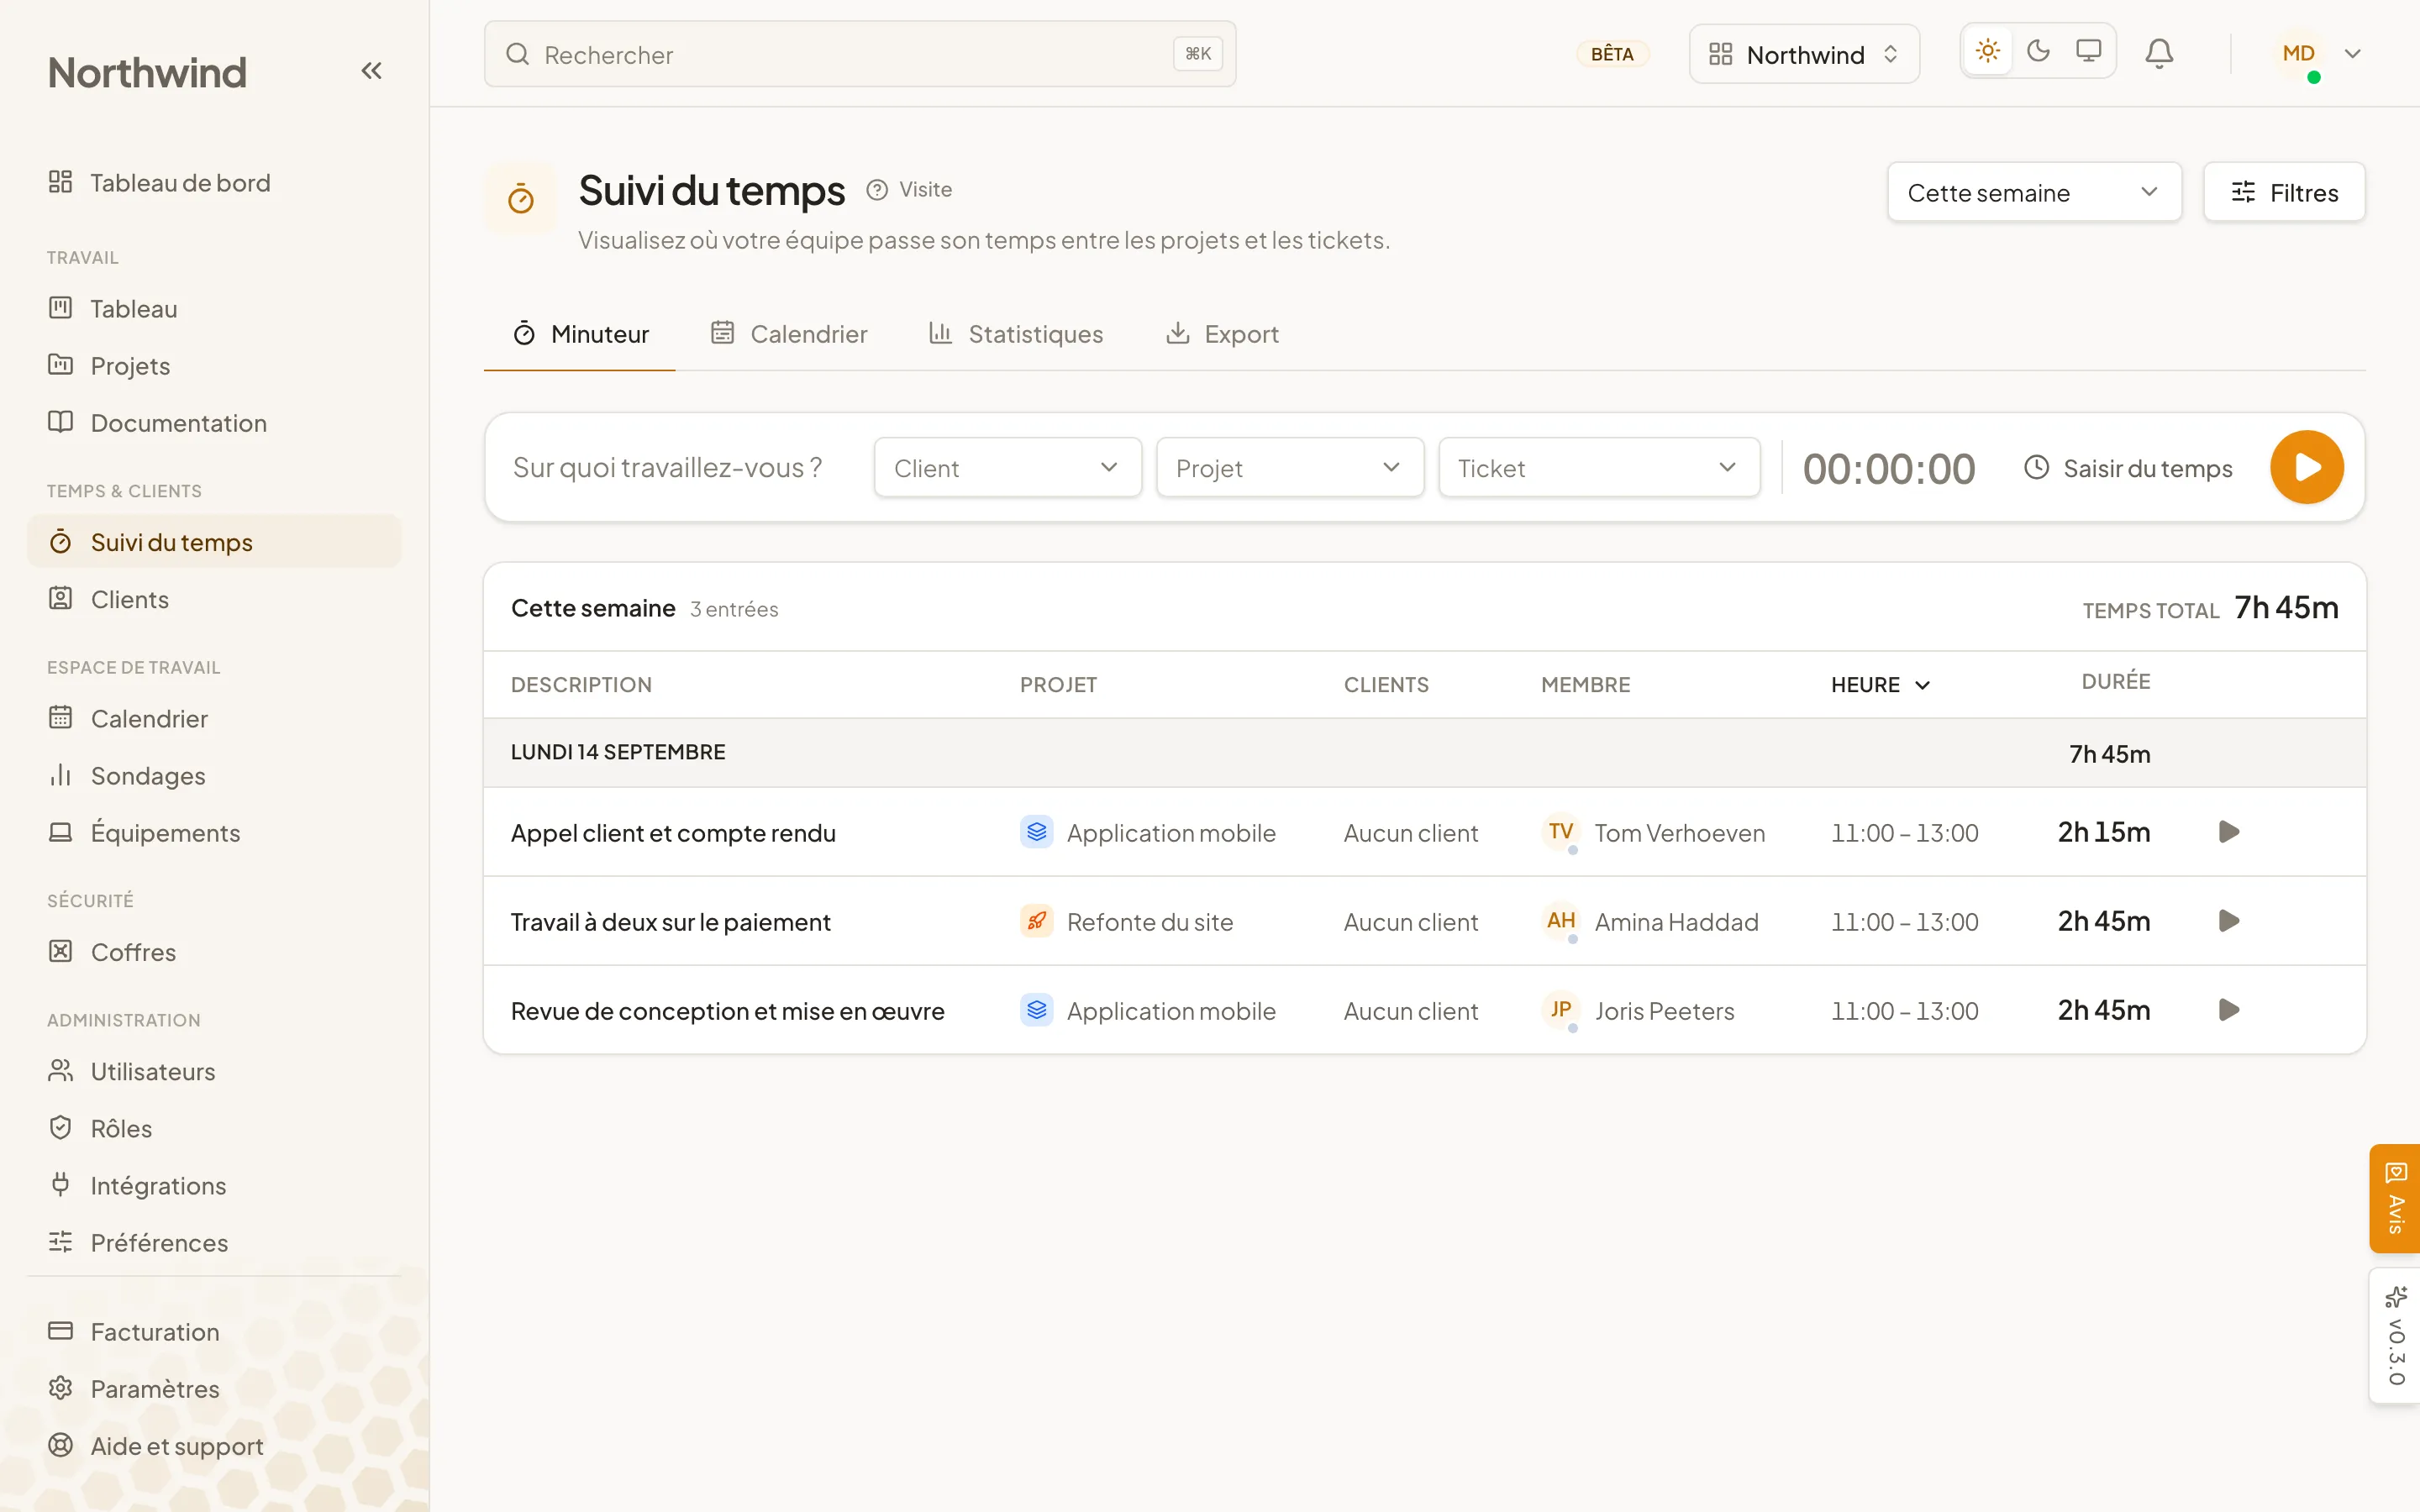Viewport: 2420px width, 1512px height.
Task: Collapse the sidebar with double-chevron icon
Action: click(371, 71)
